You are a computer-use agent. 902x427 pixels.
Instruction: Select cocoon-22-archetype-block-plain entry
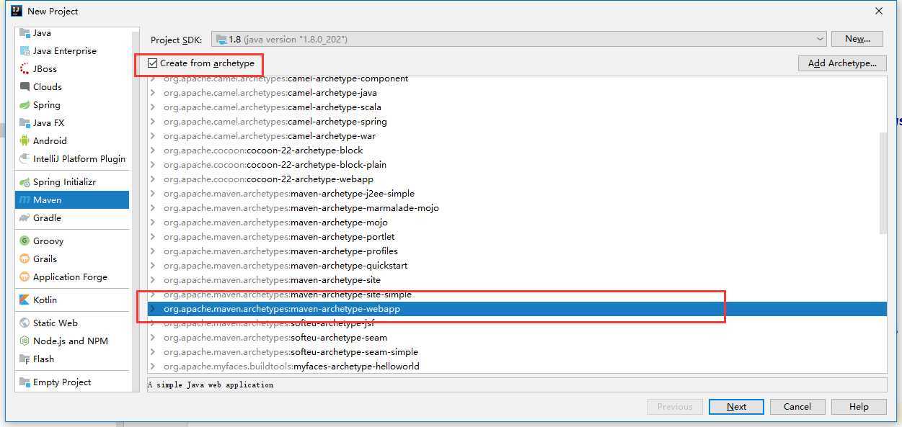click(275, 165)
